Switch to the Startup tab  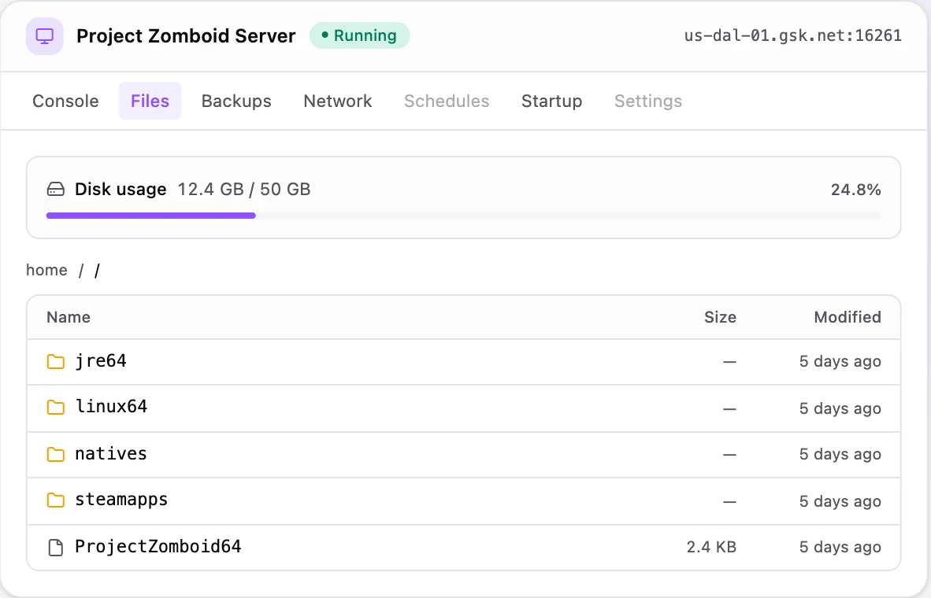551,101
